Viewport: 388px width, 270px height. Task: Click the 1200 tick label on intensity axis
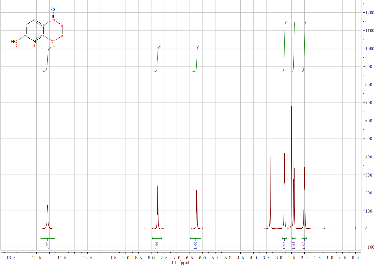[370, 13]
